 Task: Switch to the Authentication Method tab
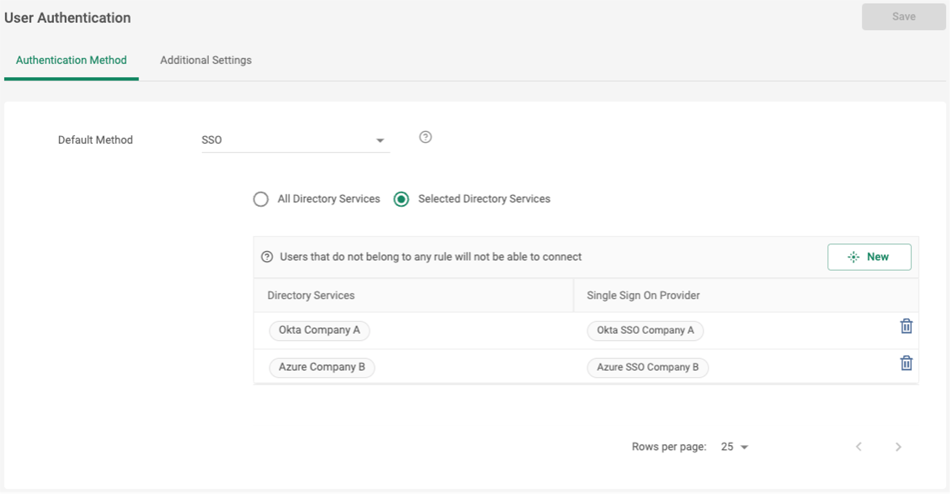pyautogui.click(x=71, y=60)
